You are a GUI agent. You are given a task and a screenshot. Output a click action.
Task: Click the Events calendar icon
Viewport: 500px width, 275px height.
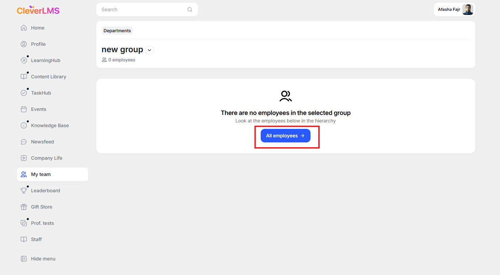(24, 109)
